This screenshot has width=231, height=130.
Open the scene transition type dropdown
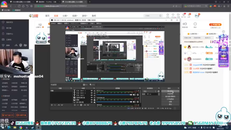click(x=150, y=91)
